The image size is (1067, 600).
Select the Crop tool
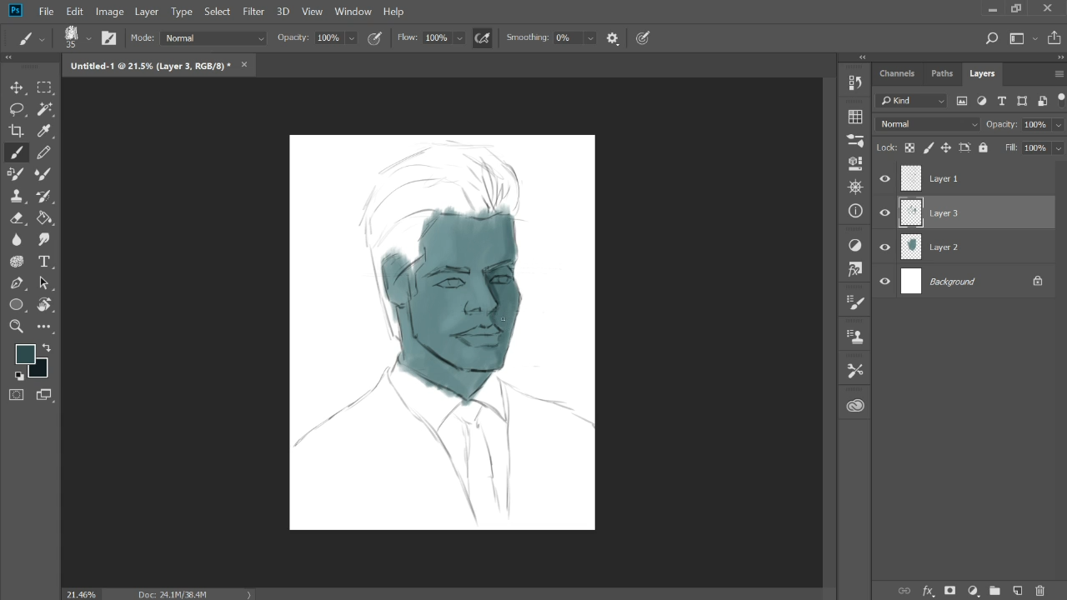tap(17, 131)
